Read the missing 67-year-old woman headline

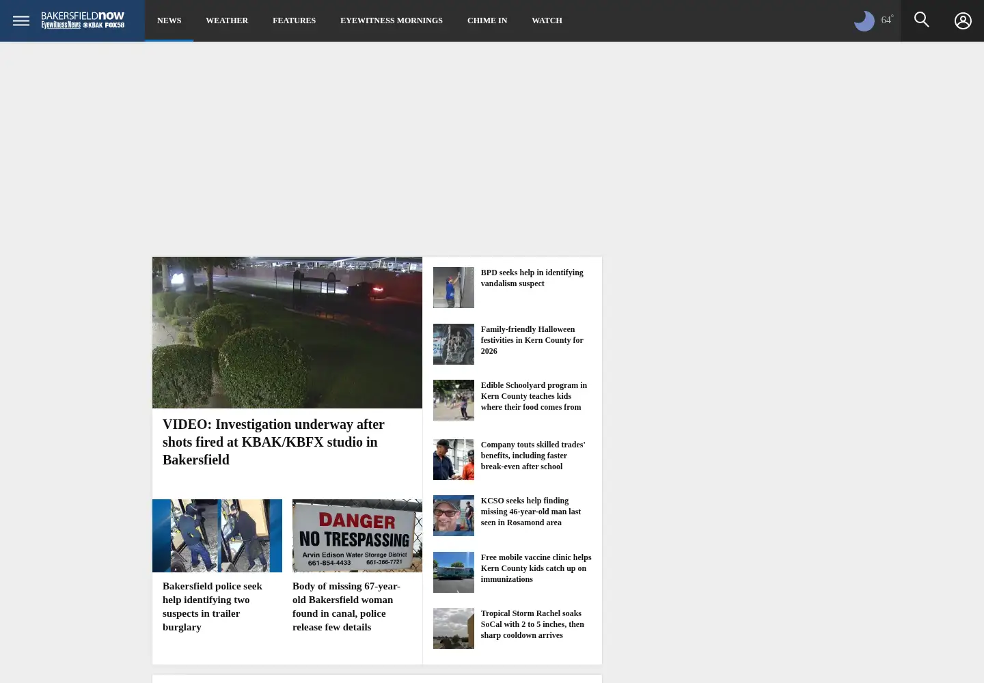click(346, 607)
